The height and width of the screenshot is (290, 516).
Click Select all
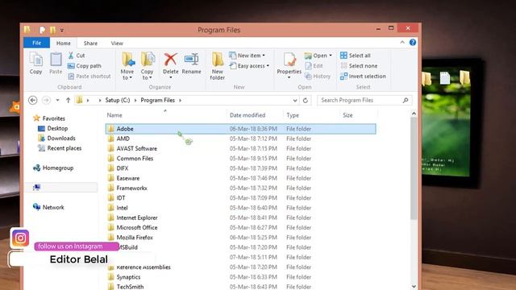[355, 56]
